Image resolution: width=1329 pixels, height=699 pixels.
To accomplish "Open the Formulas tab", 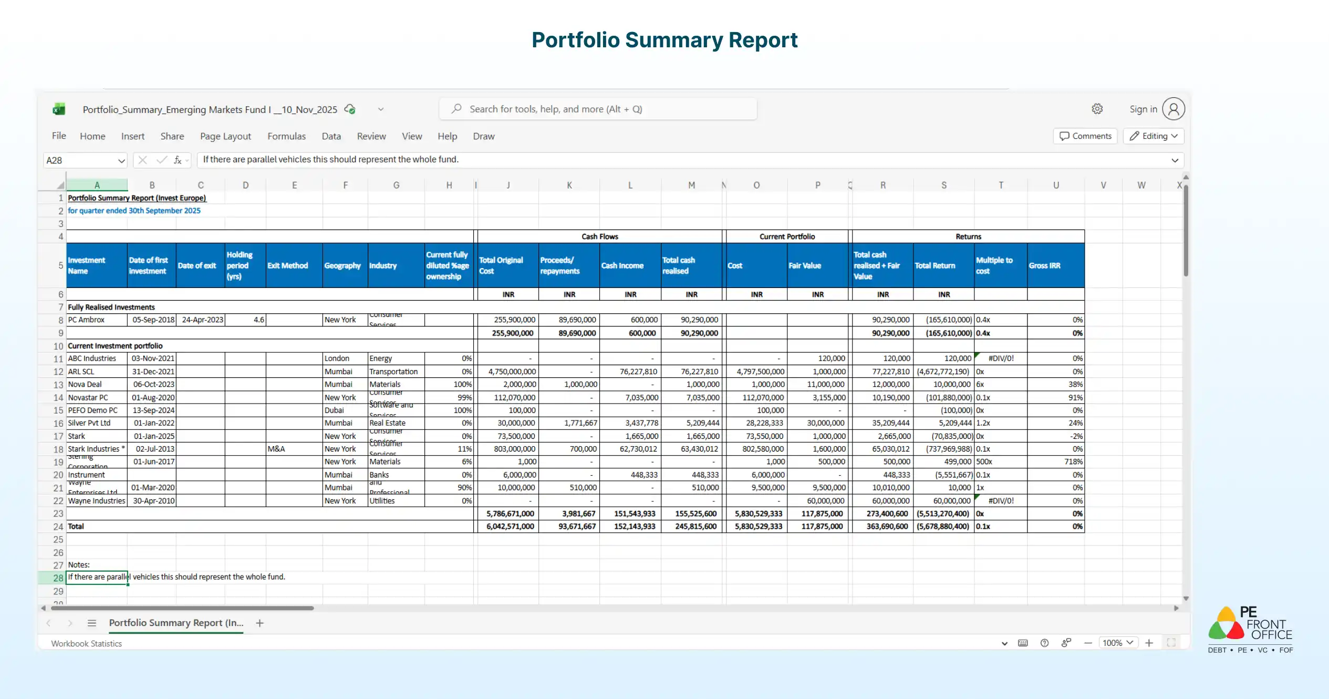I will (286, 136).
